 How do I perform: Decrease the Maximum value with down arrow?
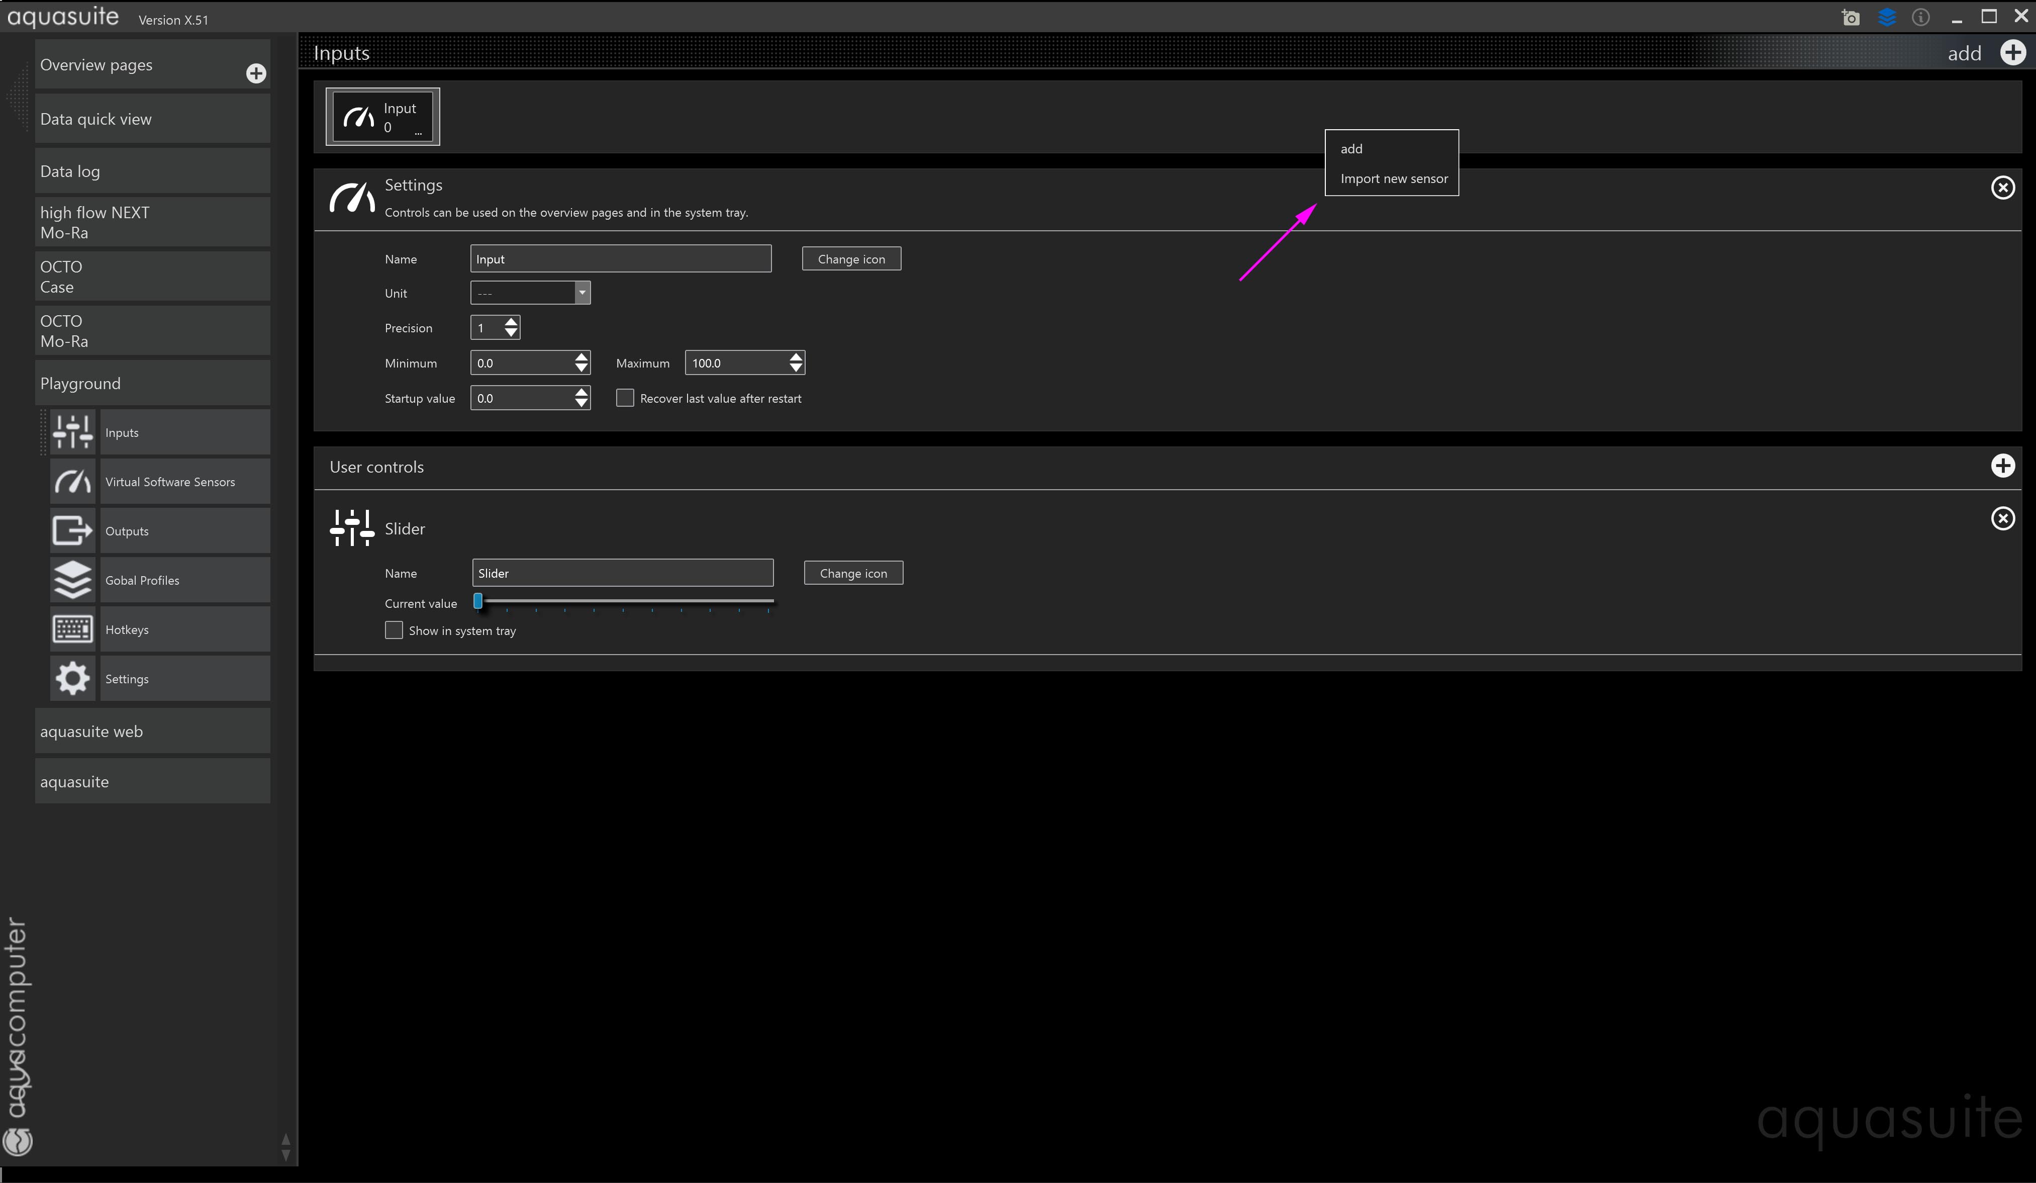tap(796, 369)
